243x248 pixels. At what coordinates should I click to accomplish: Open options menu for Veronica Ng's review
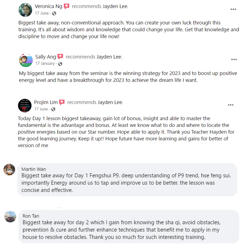click(x=233, y=9)
